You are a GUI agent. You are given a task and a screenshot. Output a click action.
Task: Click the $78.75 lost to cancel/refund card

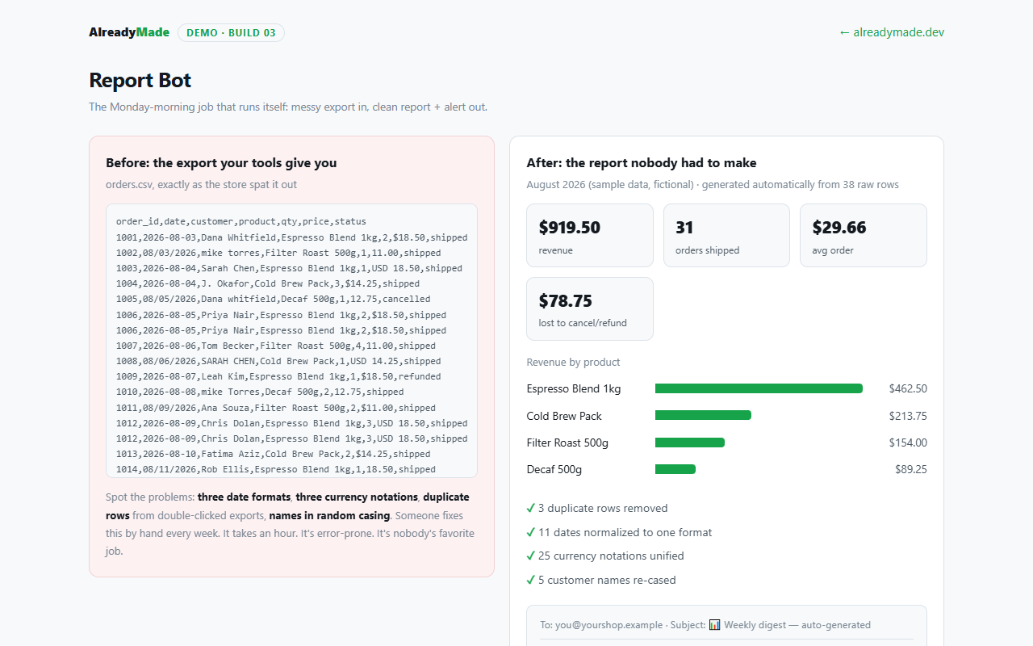[x=590, y=308]
